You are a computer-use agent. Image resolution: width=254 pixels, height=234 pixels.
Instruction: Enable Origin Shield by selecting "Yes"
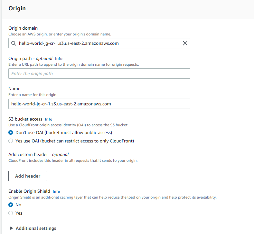(x=11, y=213)
